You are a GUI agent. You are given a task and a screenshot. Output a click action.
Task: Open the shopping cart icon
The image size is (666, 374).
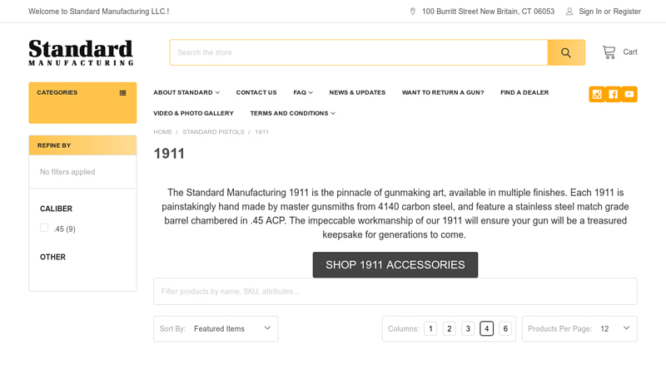click(609, 52)
